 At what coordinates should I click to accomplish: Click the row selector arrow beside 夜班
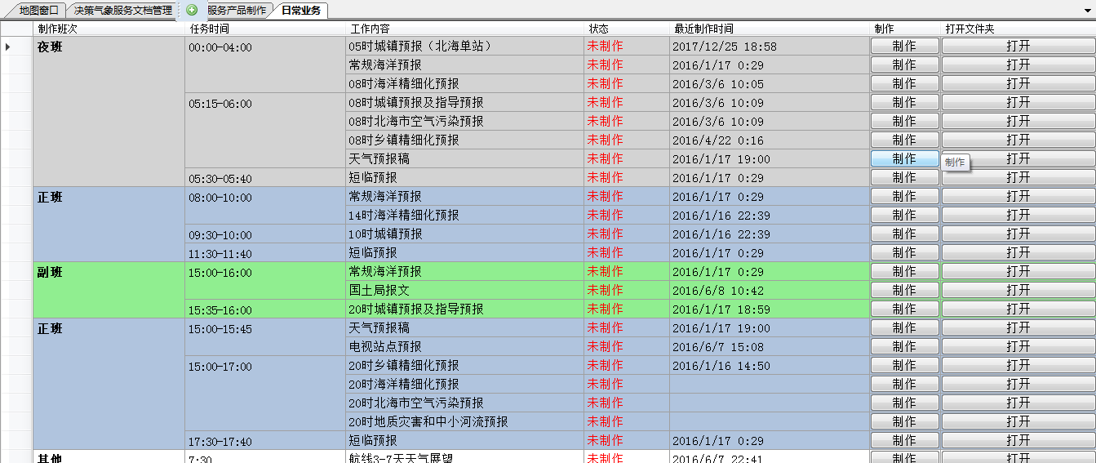[x=8, y=47]
